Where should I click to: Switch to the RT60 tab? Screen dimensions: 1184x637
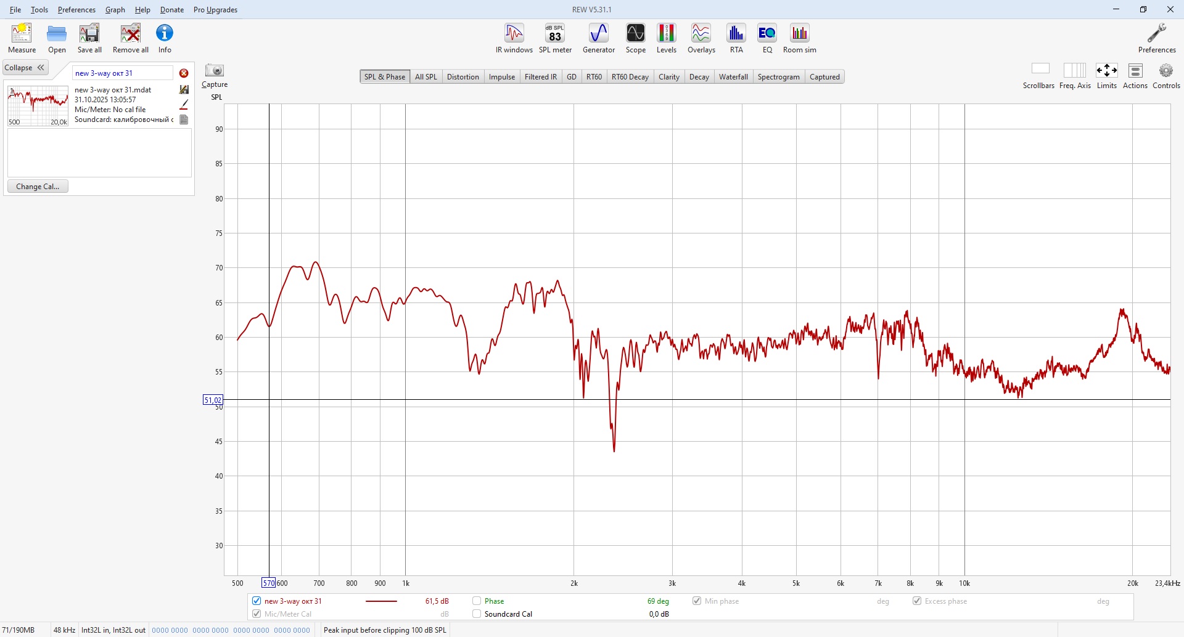594,77
